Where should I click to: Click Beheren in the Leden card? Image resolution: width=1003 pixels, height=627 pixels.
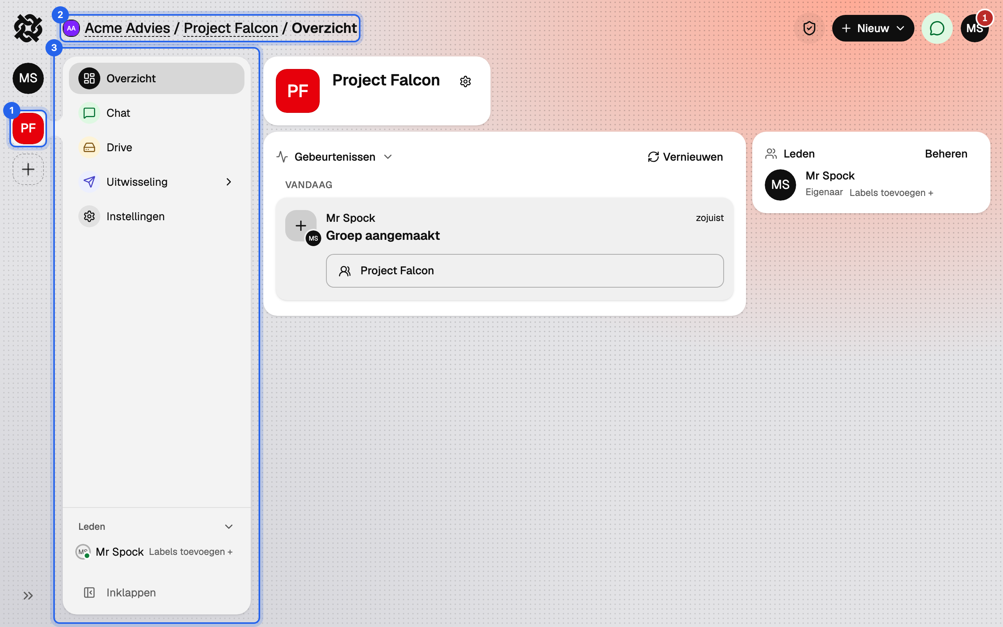[x=946, y=154]
